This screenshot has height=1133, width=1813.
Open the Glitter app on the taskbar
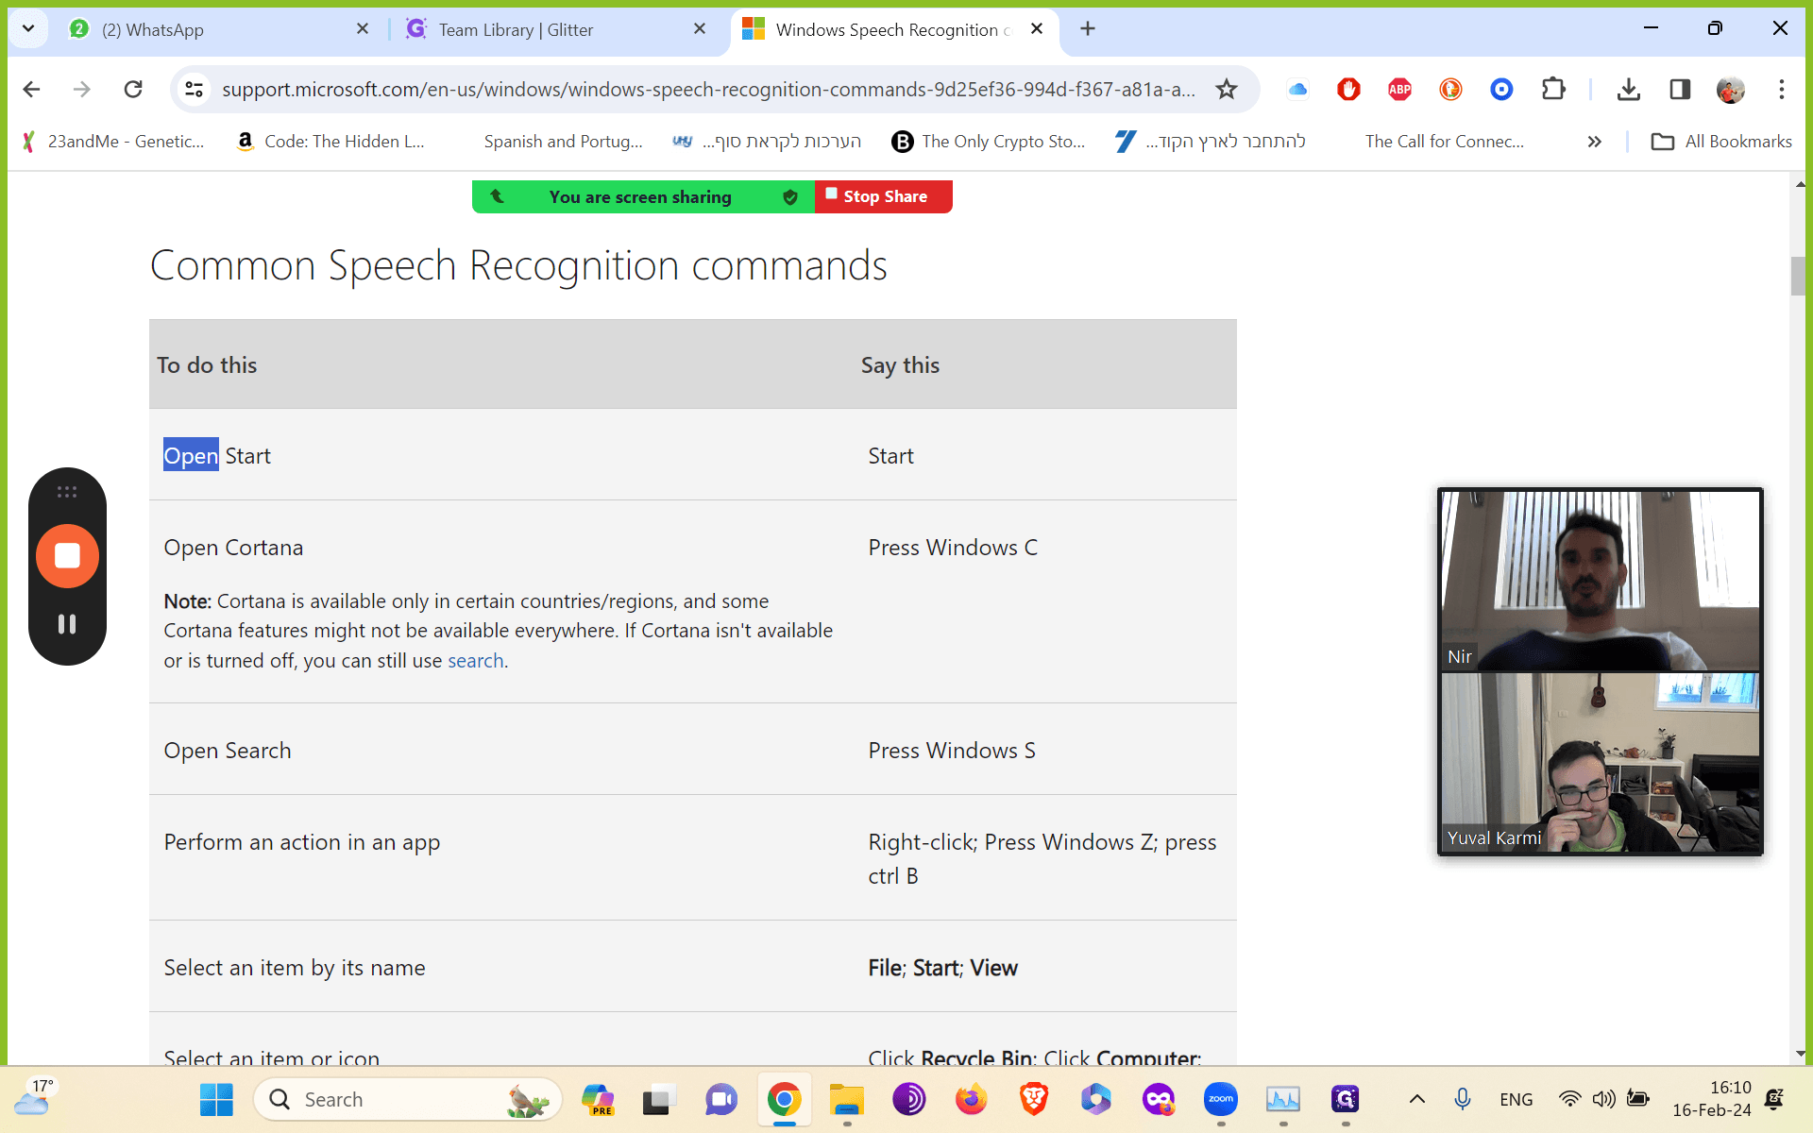(x=1346, y=1099)
